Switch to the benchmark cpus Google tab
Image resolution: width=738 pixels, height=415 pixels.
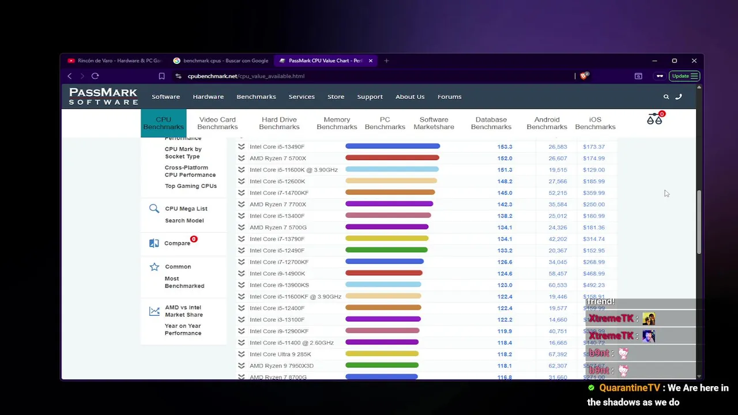(221, 61)
